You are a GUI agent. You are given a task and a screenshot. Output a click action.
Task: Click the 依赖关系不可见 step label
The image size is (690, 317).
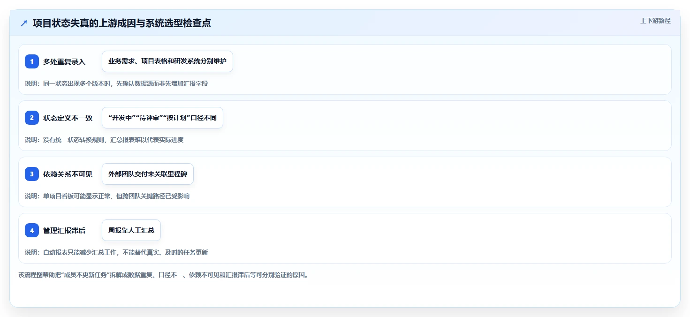pyautogui.click(x=68, y=174)
